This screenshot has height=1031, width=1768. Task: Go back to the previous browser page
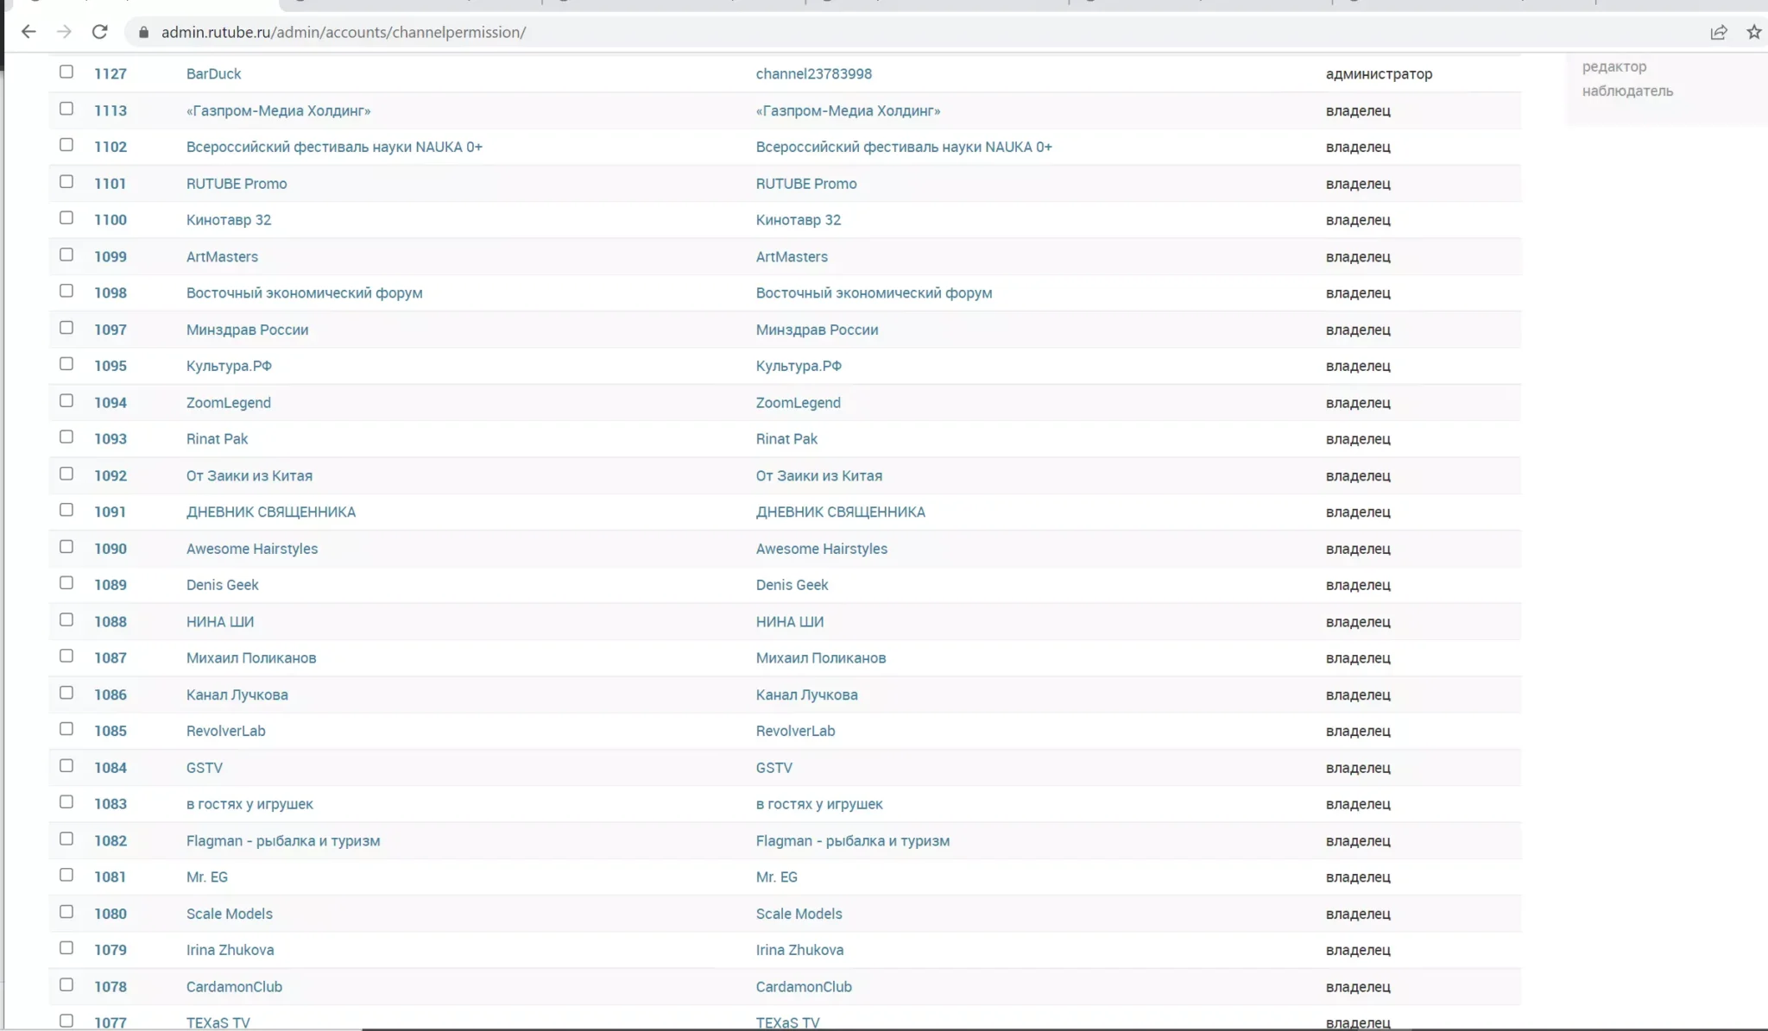28,32
